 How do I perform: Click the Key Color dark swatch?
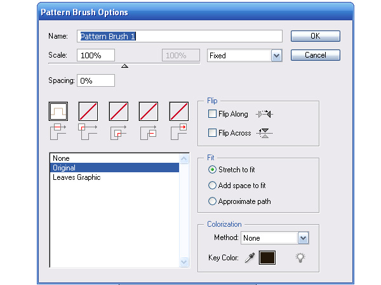point(267,258)
